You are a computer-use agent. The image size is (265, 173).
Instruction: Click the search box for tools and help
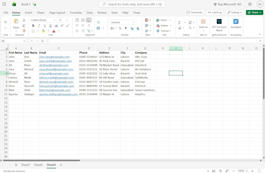132,4
